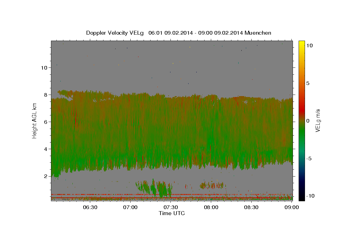
Task: Click colorbar value -5 label
Action: point(309,158)
